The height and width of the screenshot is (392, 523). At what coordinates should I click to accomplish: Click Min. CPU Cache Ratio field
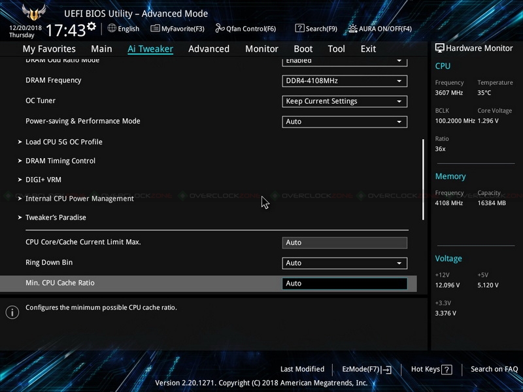click(x=345, y=284)
